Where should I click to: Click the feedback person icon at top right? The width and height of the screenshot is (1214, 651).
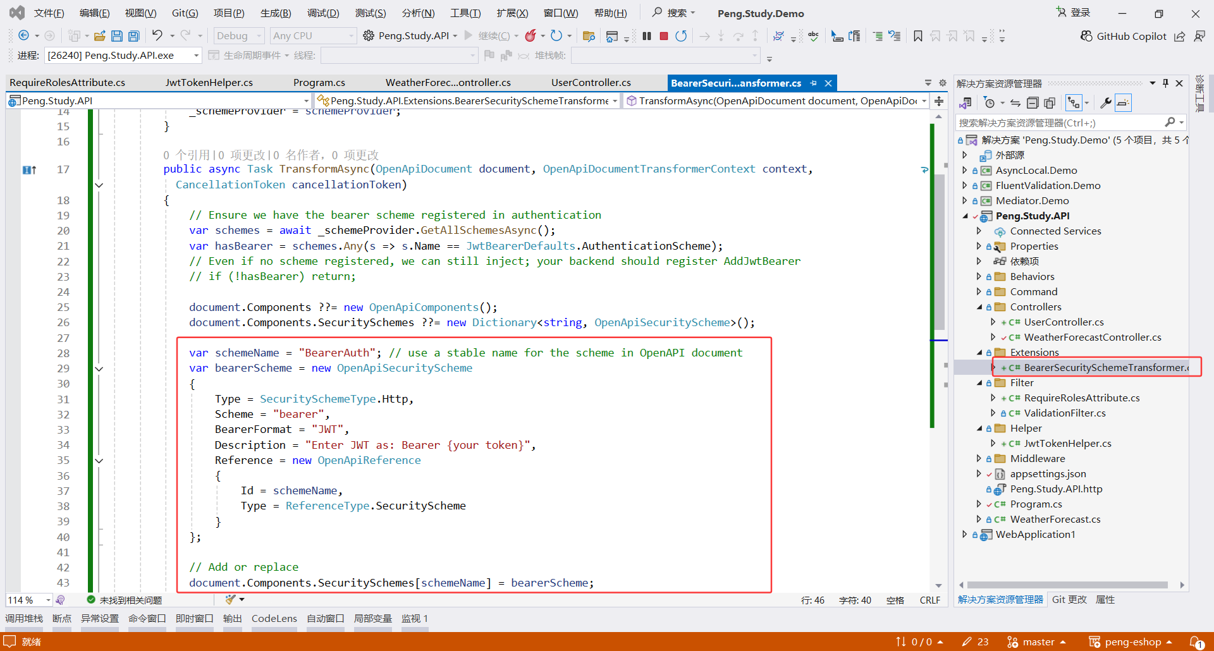tap(1199, 36)
